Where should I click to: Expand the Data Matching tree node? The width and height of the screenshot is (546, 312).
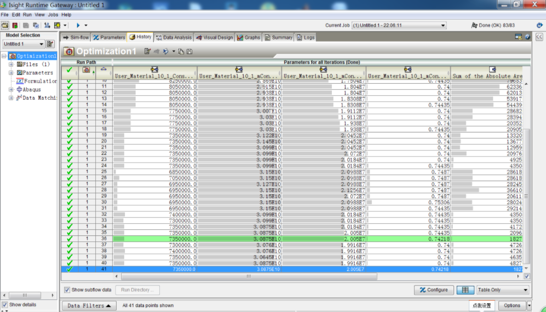[11, 98]
